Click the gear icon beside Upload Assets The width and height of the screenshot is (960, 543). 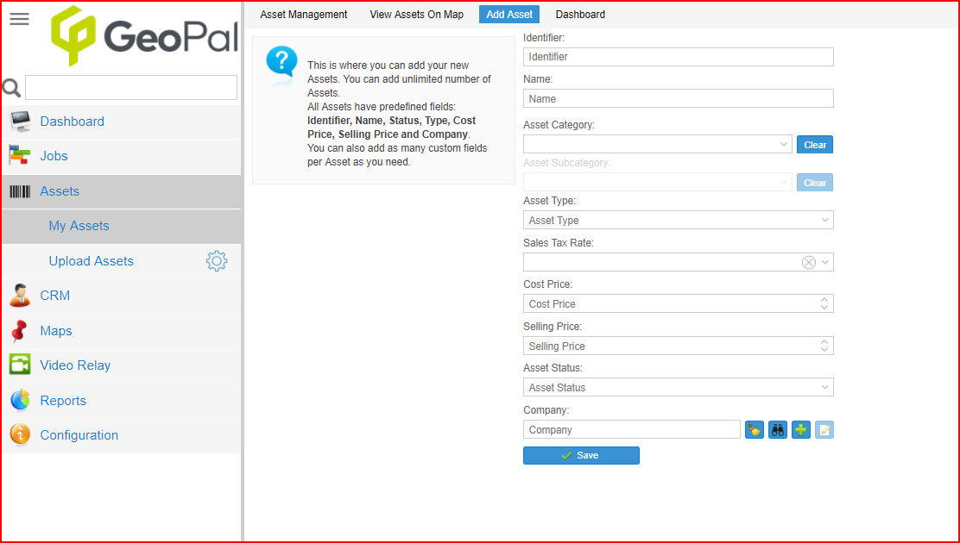(x=216, y=261)
